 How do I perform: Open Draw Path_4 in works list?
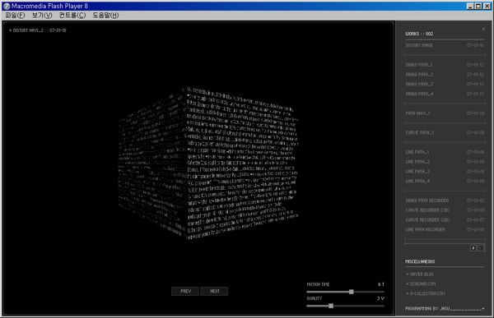(x=445, y=94)
